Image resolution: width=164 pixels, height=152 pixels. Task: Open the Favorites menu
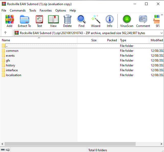tap(46, 11)
